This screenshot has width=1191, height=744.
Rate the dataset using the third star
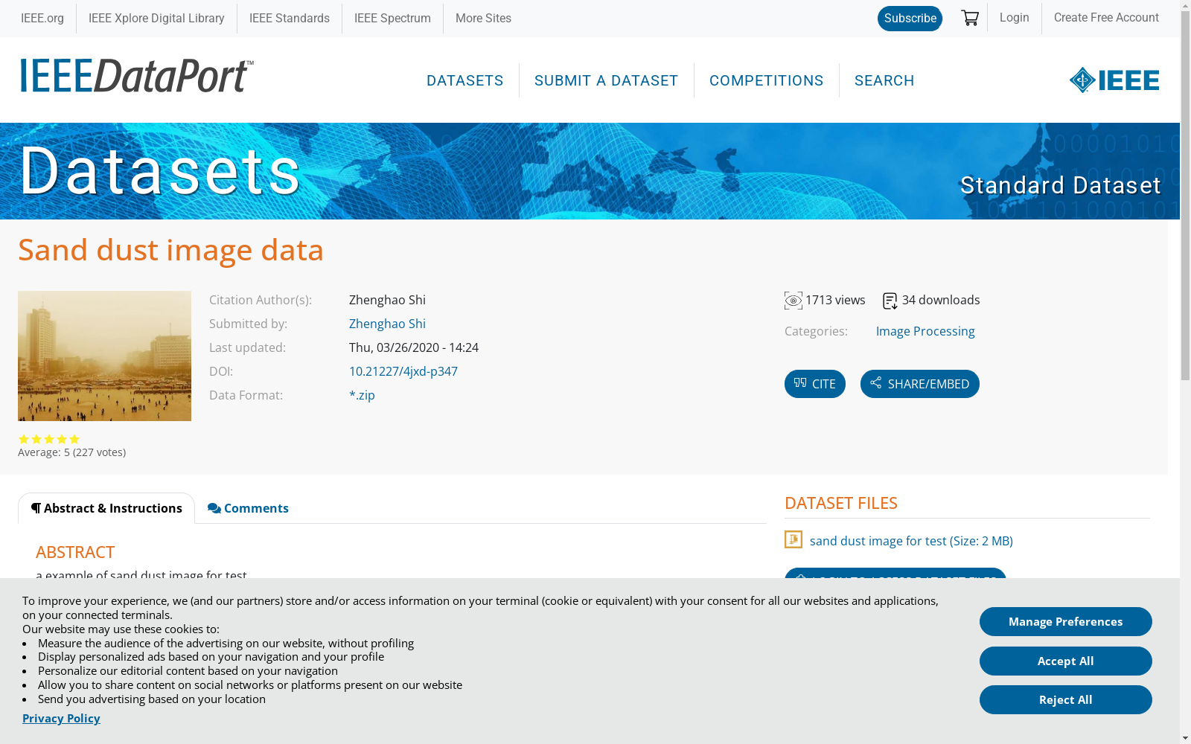(49, 439)
